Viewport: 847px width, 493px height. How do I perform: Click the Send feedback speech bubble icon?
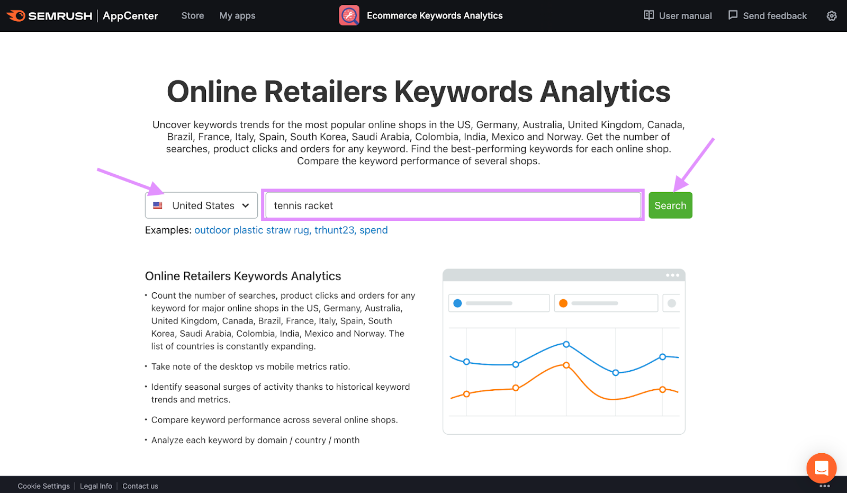(x=733, y=15)
